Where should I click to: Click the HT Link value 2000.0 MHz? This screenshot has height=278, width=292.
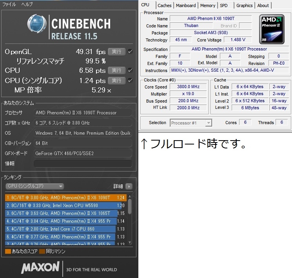pos(188,108)
